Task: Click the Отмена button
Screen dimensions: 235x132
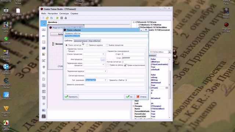Action: point(141,97)
